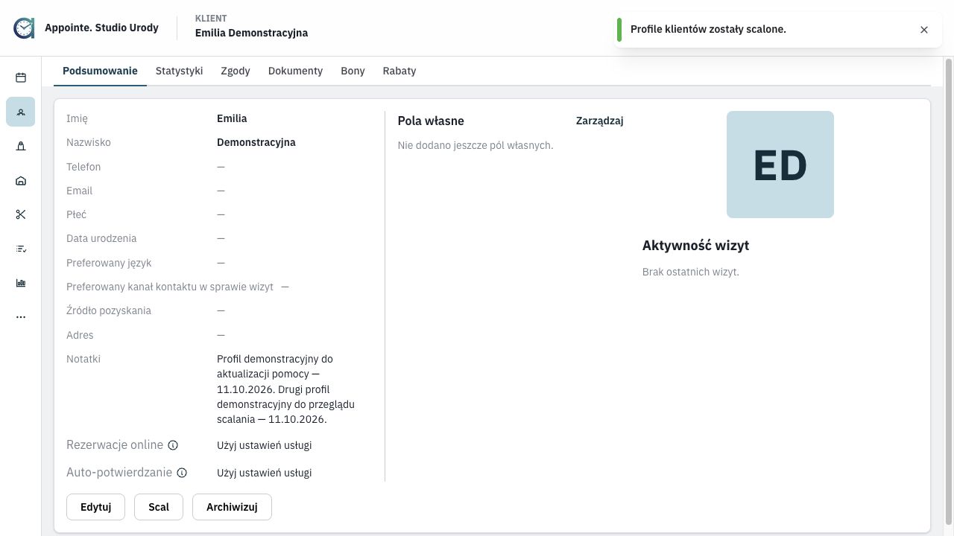Dismiss the merged profiles notification
The width and height of the screenshot is (954, 536).
[924, 30]
